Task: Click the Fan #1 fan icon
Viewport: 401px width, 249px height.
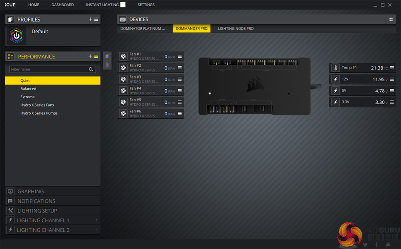Action: click(x=123, y=56)
